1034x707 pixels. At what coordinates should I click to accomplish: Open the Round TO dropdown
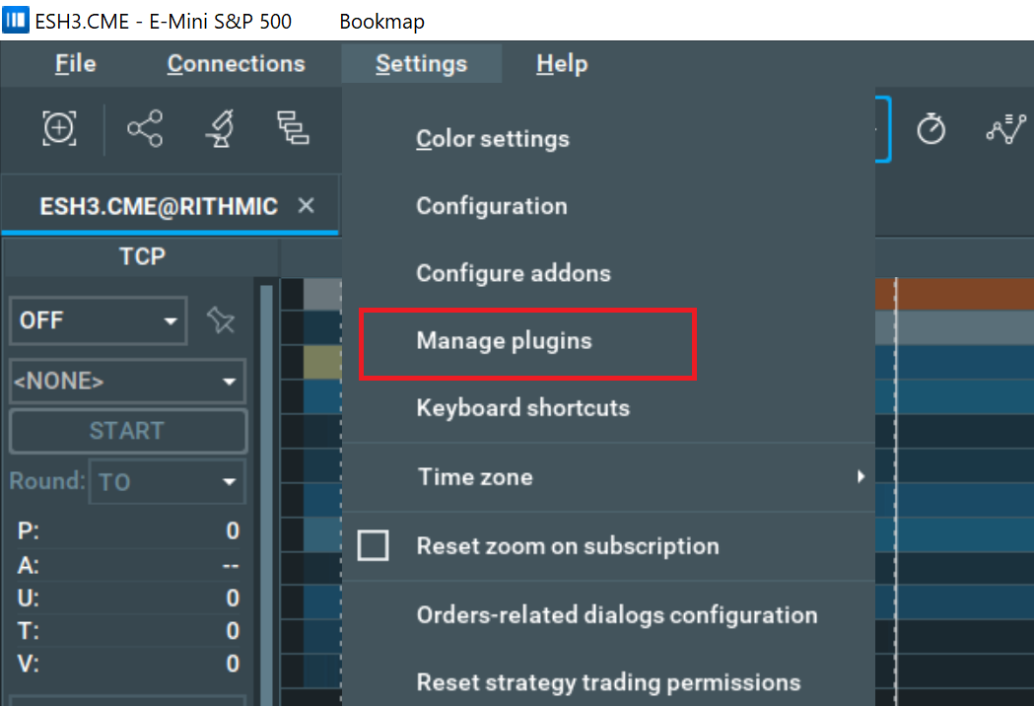pyautogui.click(x=168, y=482)
